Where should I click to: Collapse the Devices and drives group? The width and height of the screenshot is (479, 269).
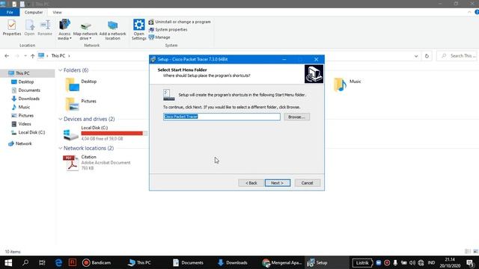[x=60, y=119]
